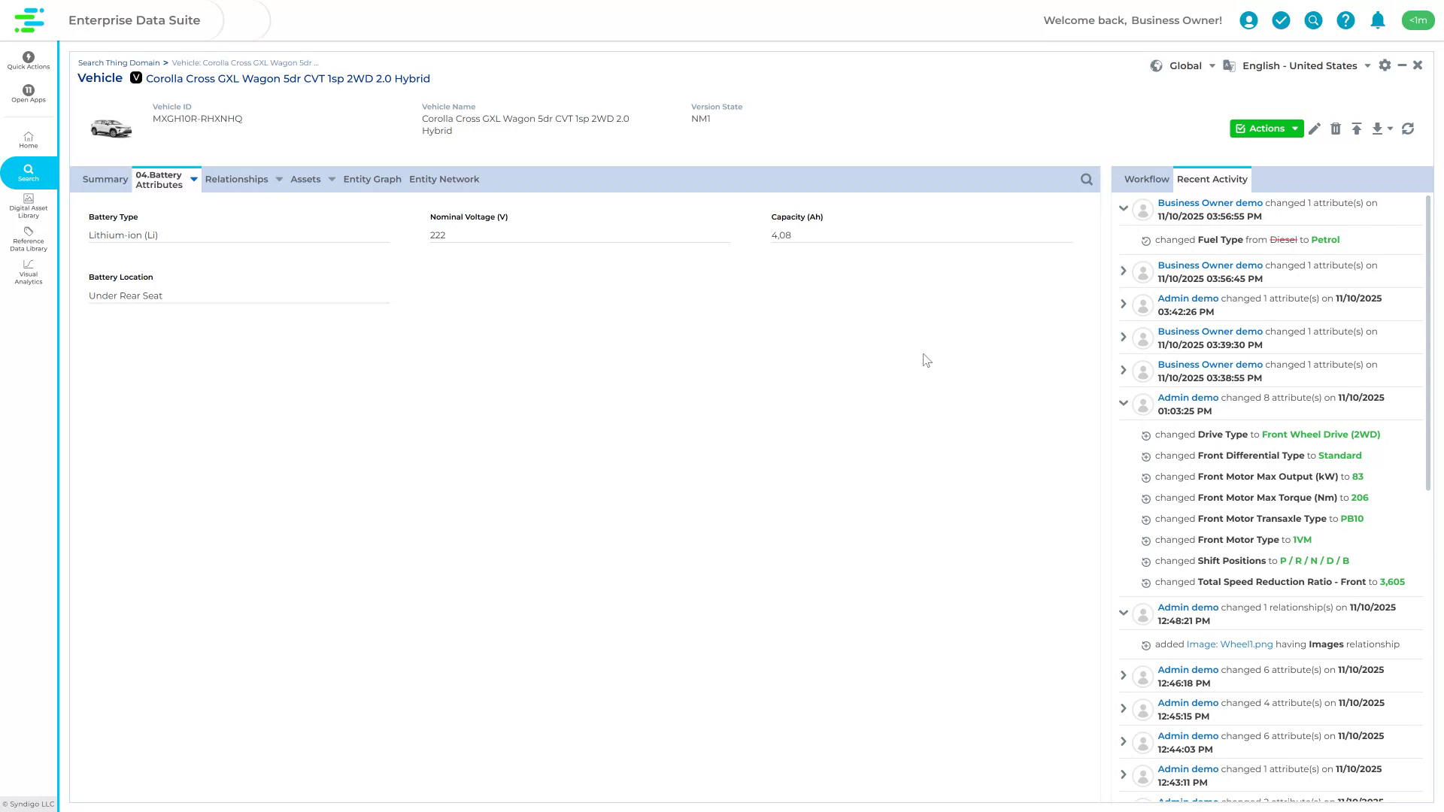Collapse the Business Owner demo 03:56:55 activity entry

1124,209
